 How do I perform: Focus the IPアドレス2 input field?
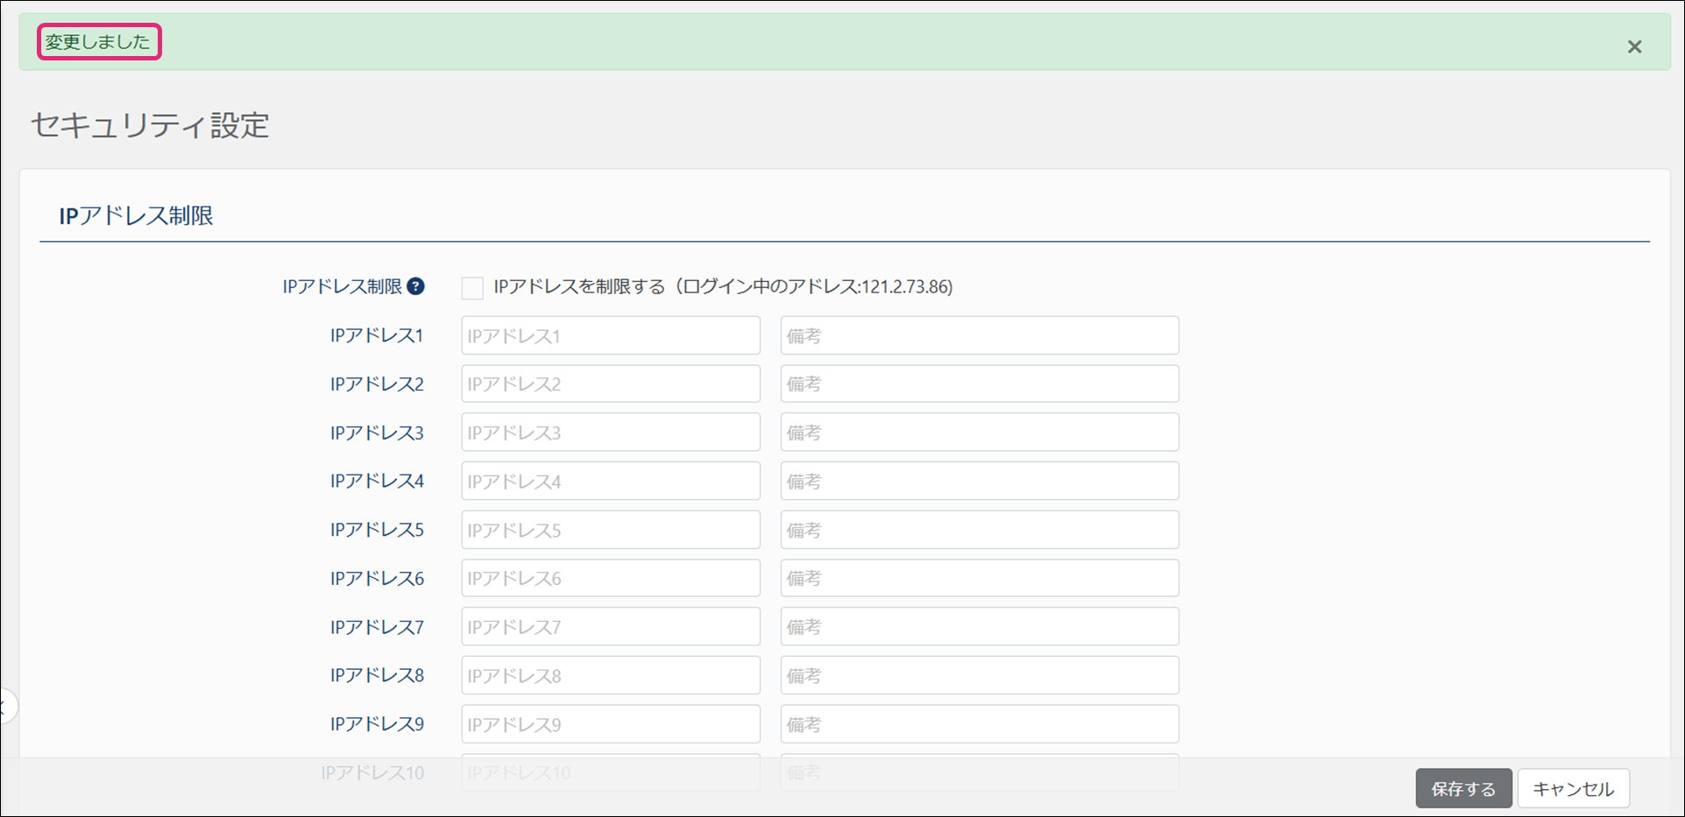pos(610,384)
